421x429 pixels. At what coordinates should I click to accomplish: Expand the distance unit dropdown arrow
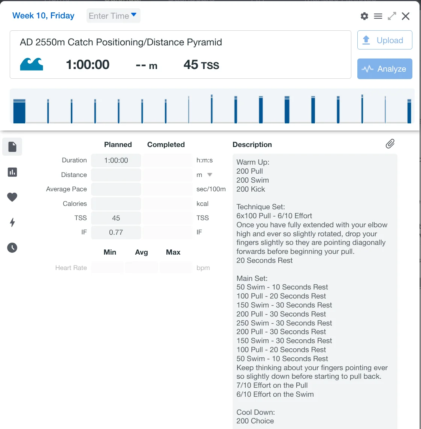click(x=210, y=175)
